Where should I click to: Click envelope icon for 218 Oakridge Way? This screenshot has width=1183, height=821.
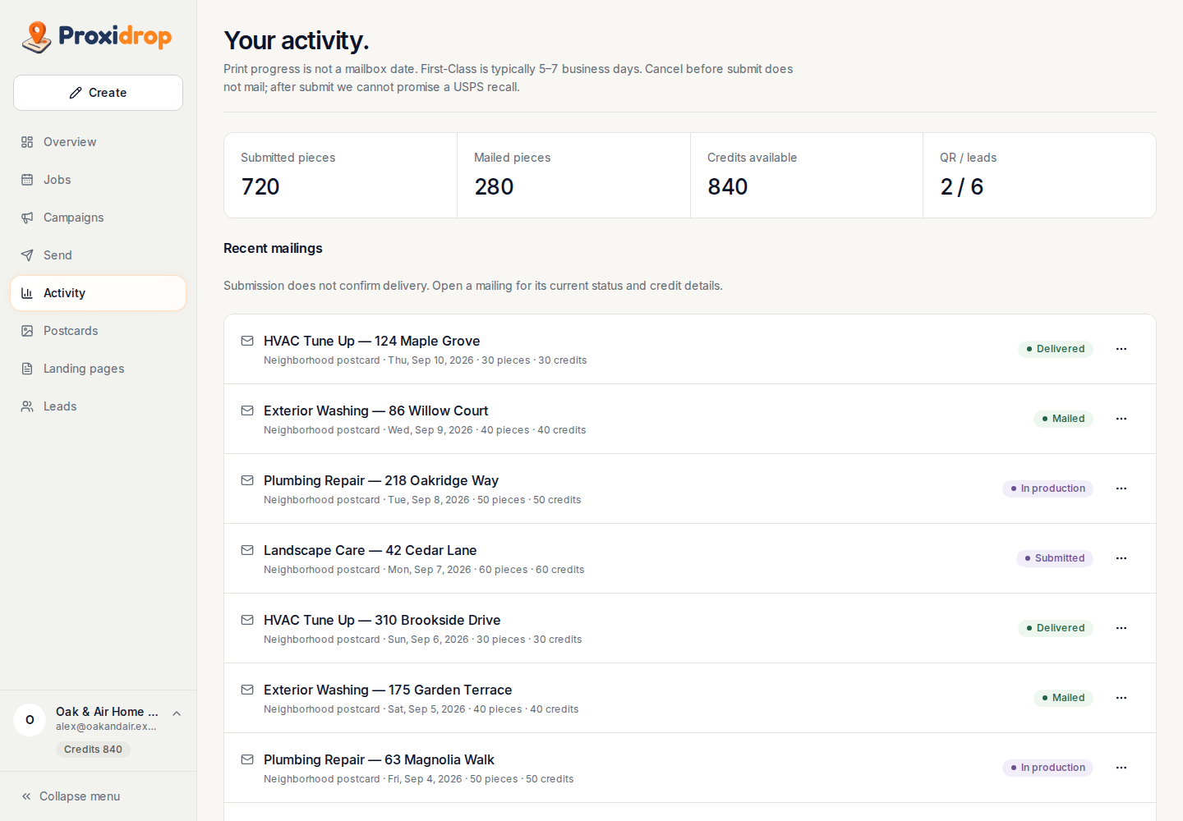[247, 480]
